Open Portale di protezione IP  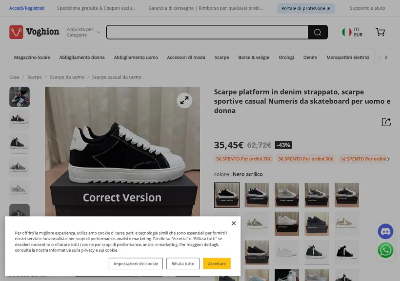pos(306,8)
